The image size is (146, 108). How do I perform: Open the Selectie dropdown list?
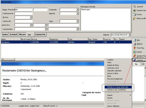(x=130, y=35)
